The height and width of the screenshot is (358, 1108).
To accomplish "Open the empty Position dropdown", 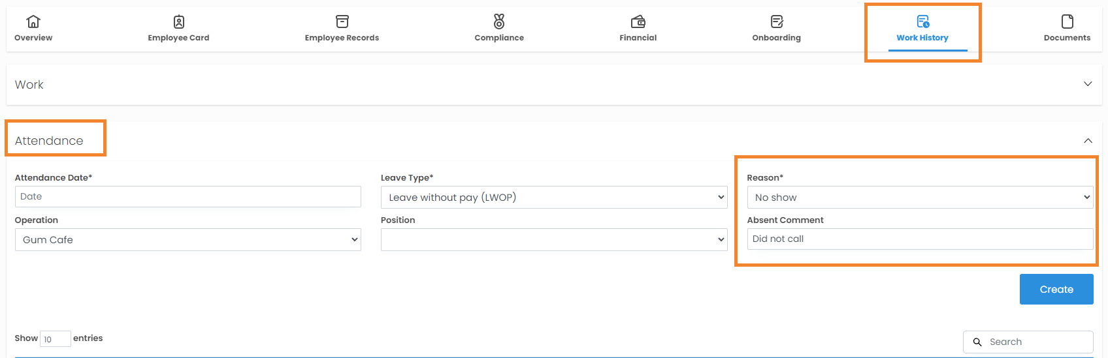I will pos(553,240).
